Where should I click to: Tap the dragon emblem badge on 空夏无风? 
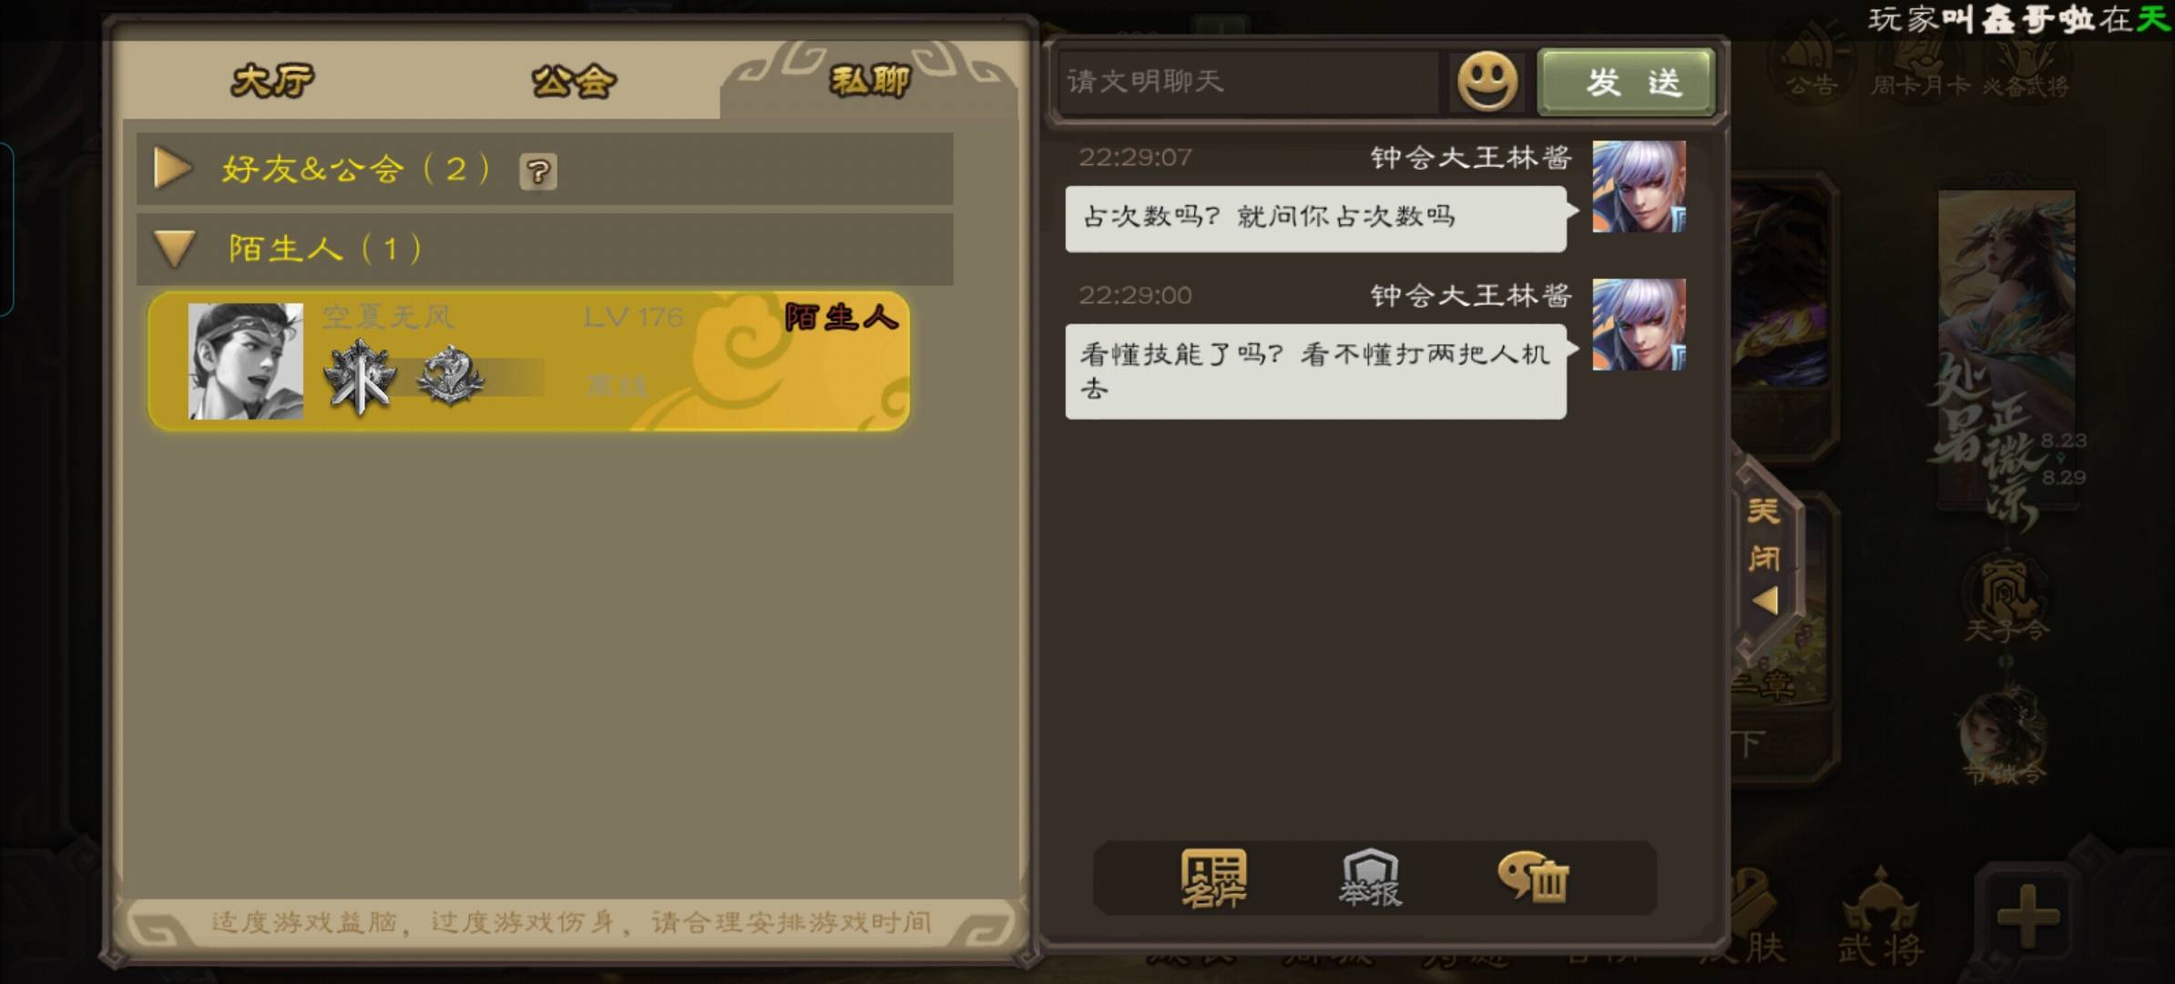[x=450, y=375]
